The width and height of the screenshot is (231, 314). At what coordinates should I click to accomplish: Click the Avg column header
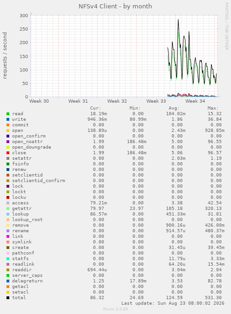[x=174, y=108]
